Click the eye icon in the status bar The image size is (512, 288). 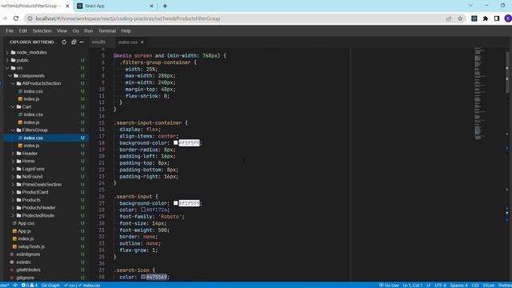tap(15, 286)
